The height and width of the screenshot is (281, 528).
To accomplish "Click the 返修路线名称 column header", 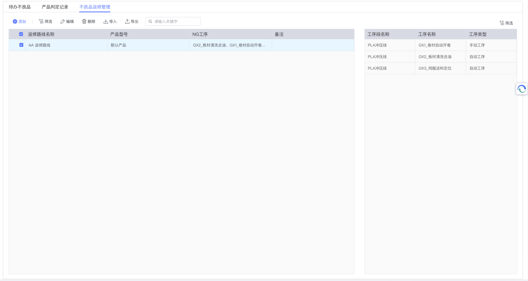I will pyautogui.click(x=41, y=34).
